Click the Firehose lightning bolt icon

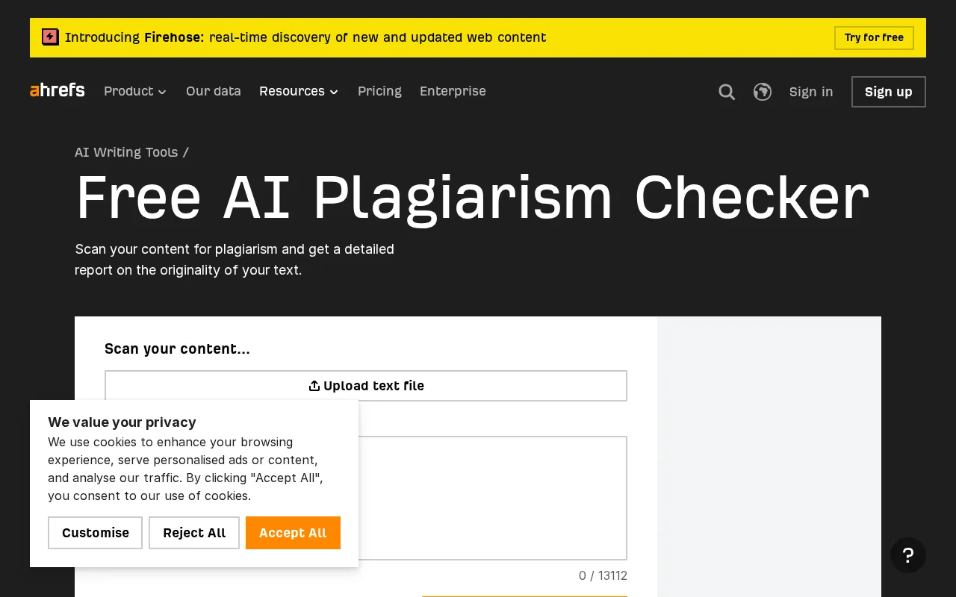50,37
